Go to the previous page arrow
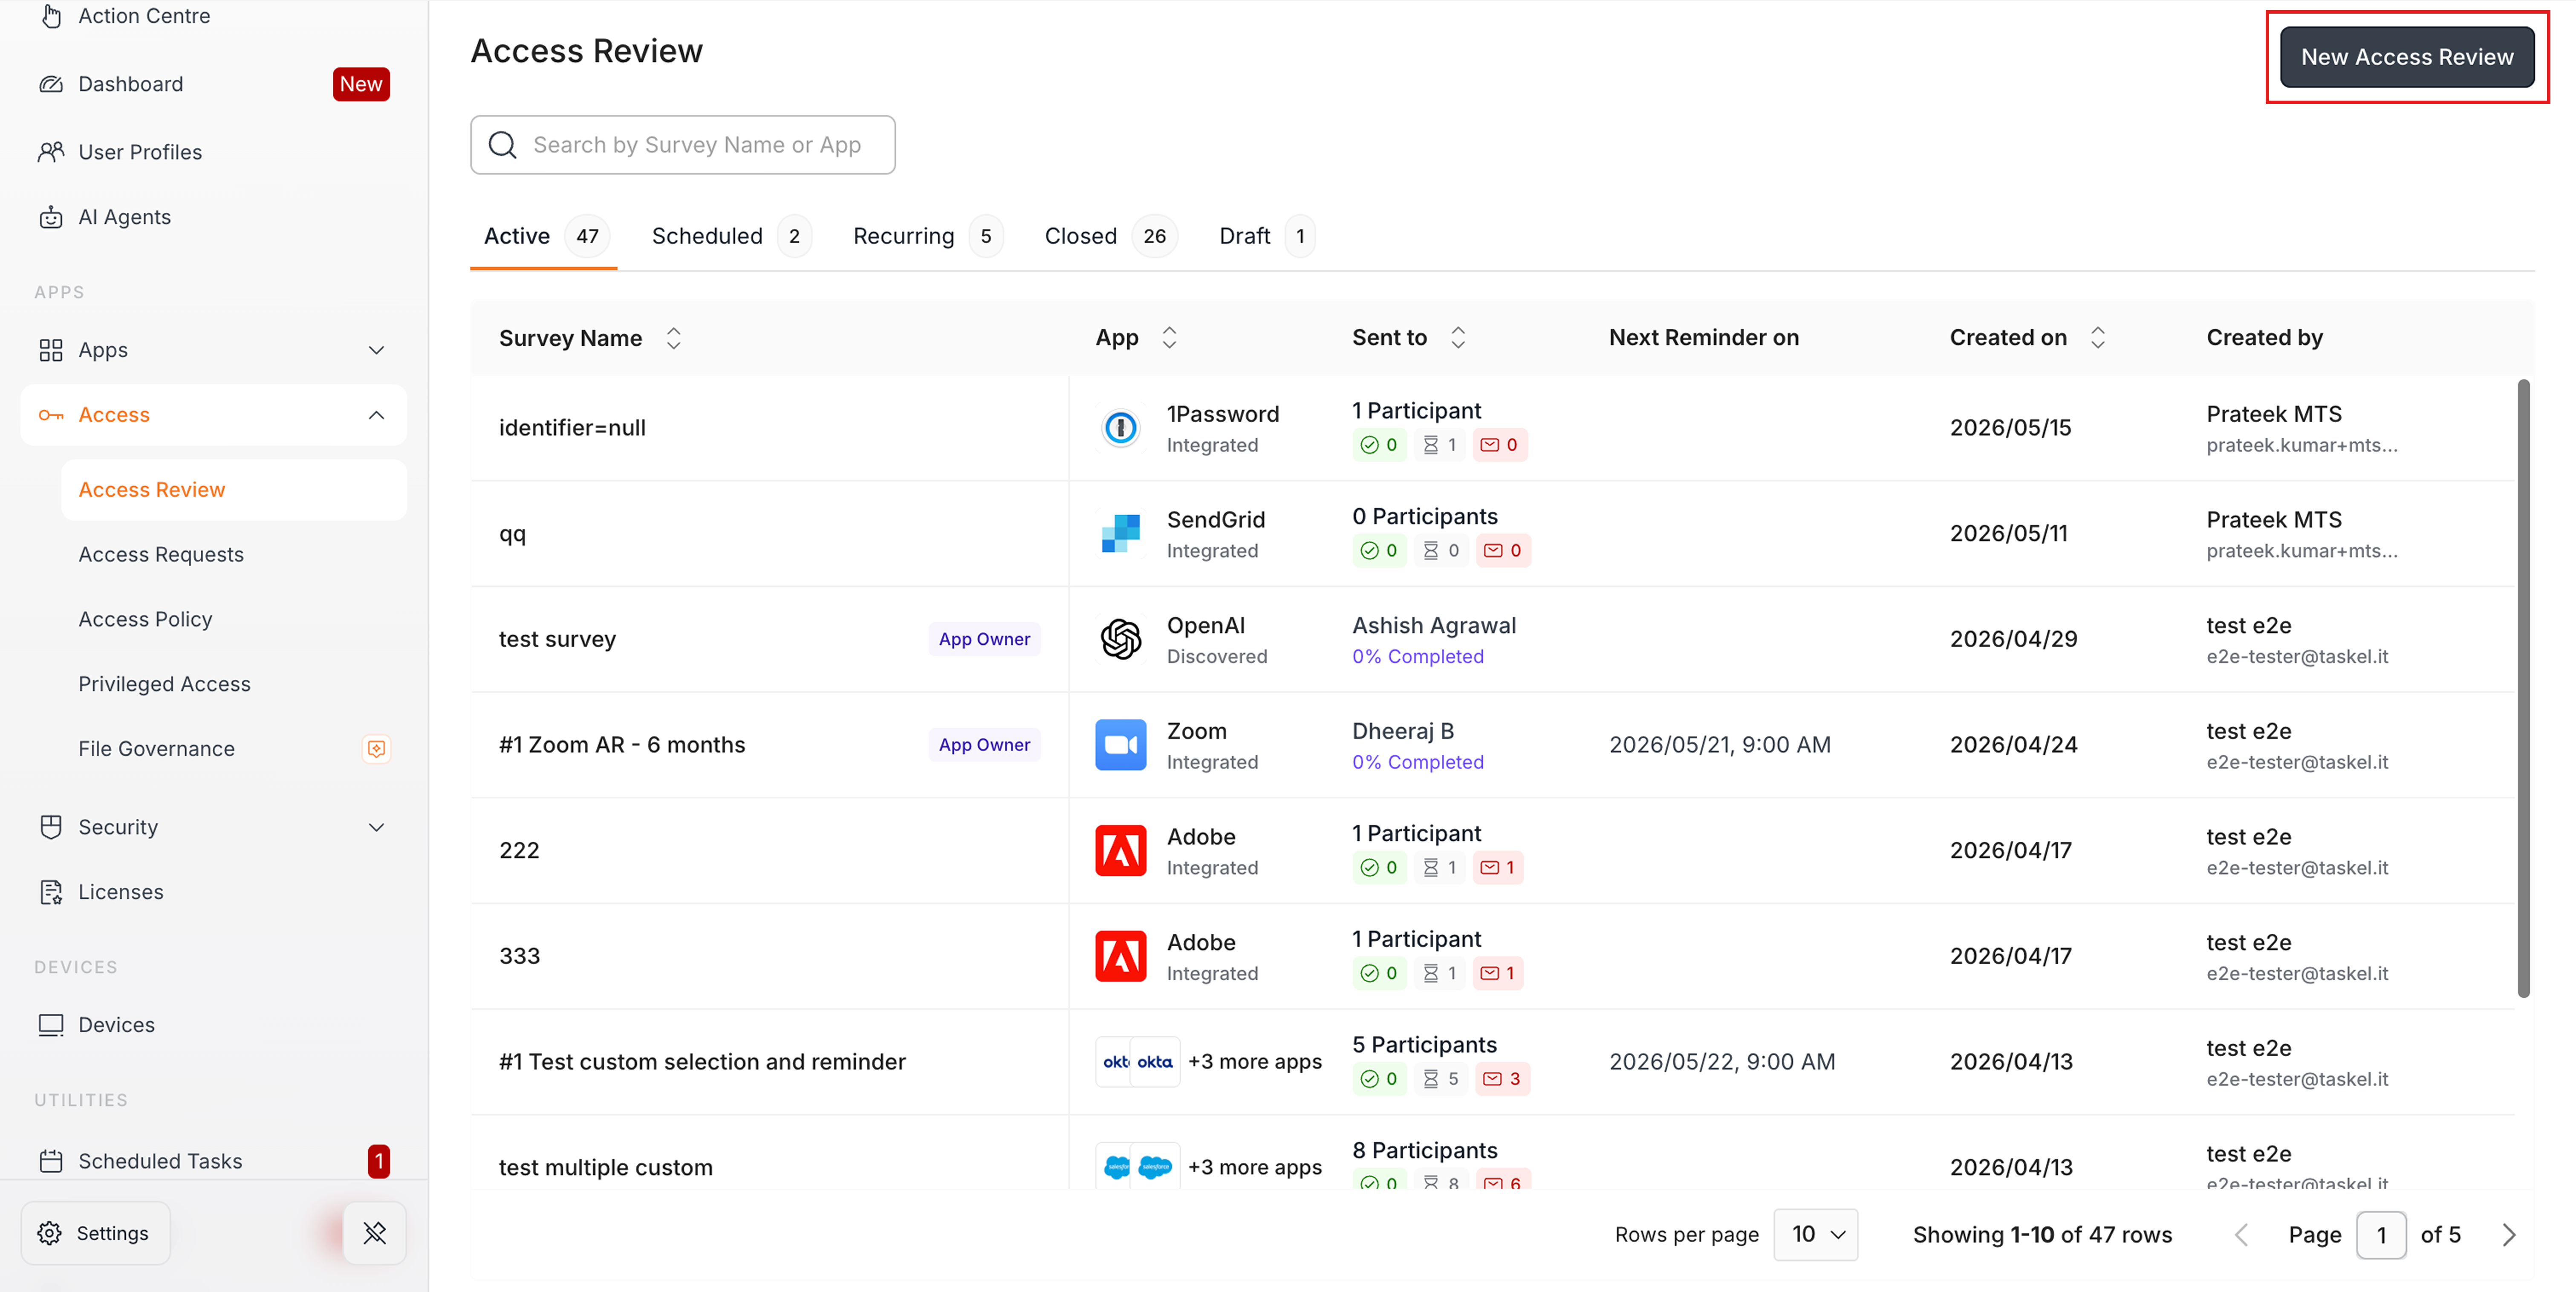Image resolution: width=2576 pixels, height=1292 pixels. 2241,1235
